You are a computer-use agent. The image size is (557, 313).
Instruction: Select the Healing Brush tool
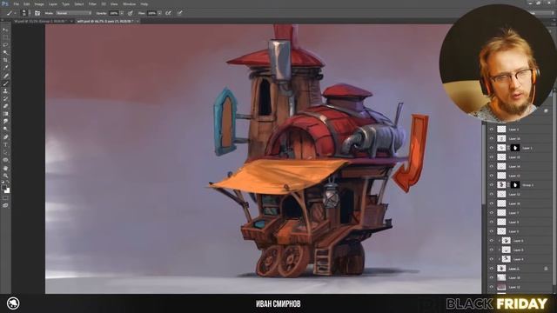pos(5,76)
